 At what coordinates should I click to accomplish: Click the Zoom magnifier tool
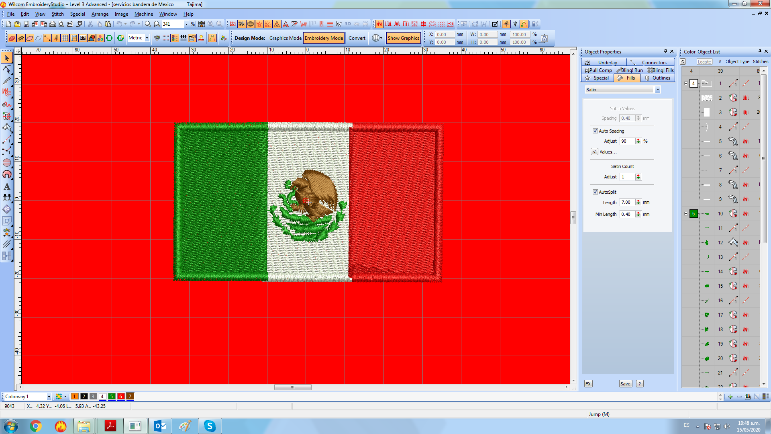tap(148, 24)
